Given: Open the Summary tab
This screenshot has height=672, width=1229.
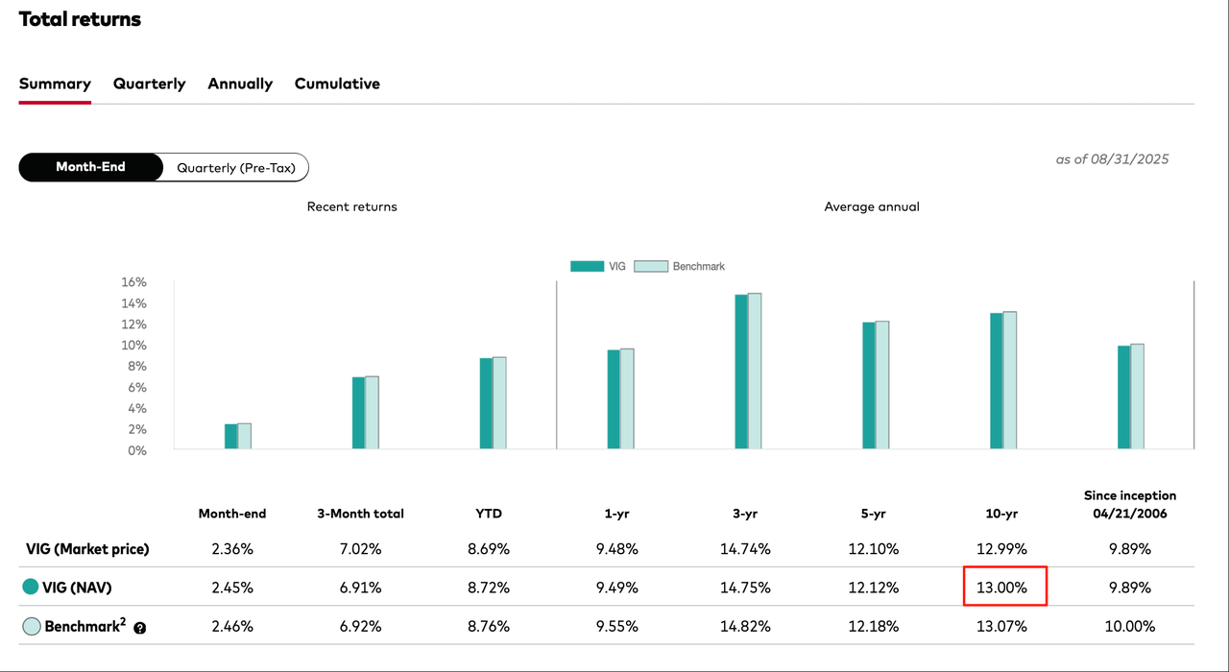Looking at the screenshot, I should click(55, 84).
